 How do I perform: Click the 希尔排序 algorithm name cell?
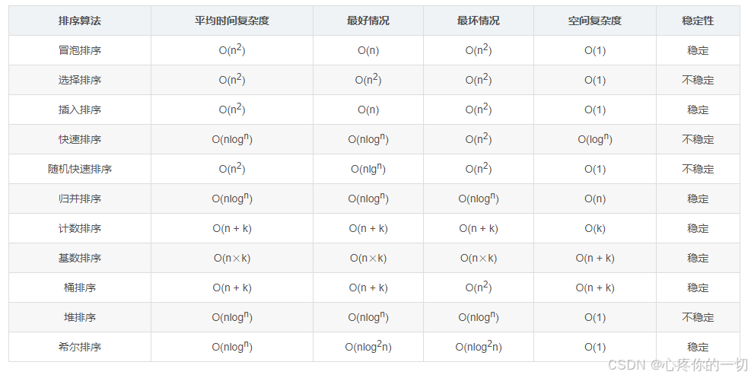pyautogui.click(x=79, y=347)
